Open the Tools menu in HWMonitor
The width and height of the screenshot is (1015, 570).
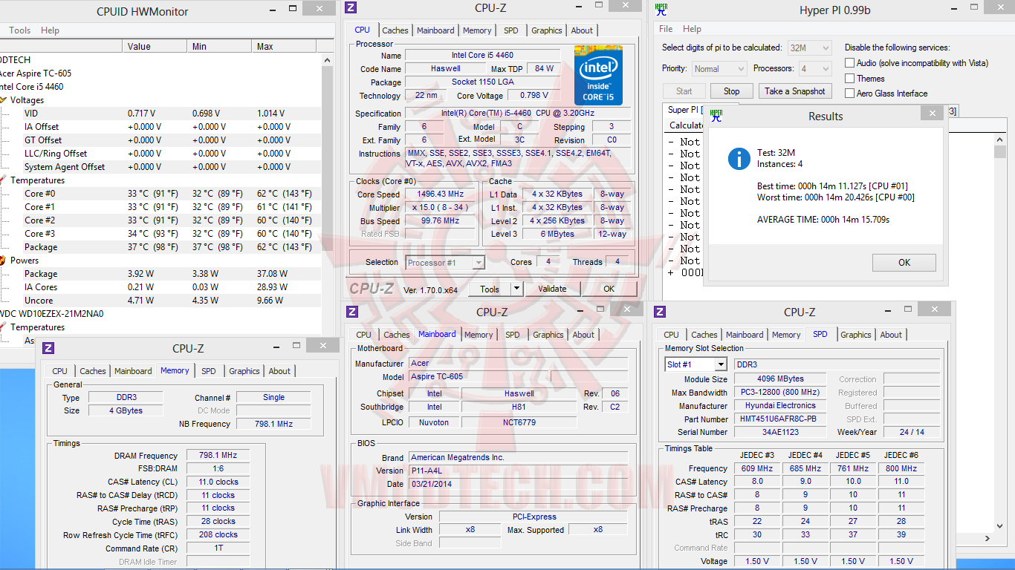20,30
